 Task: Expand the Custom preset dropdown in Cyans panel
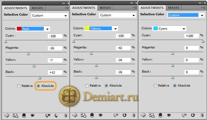186,15
